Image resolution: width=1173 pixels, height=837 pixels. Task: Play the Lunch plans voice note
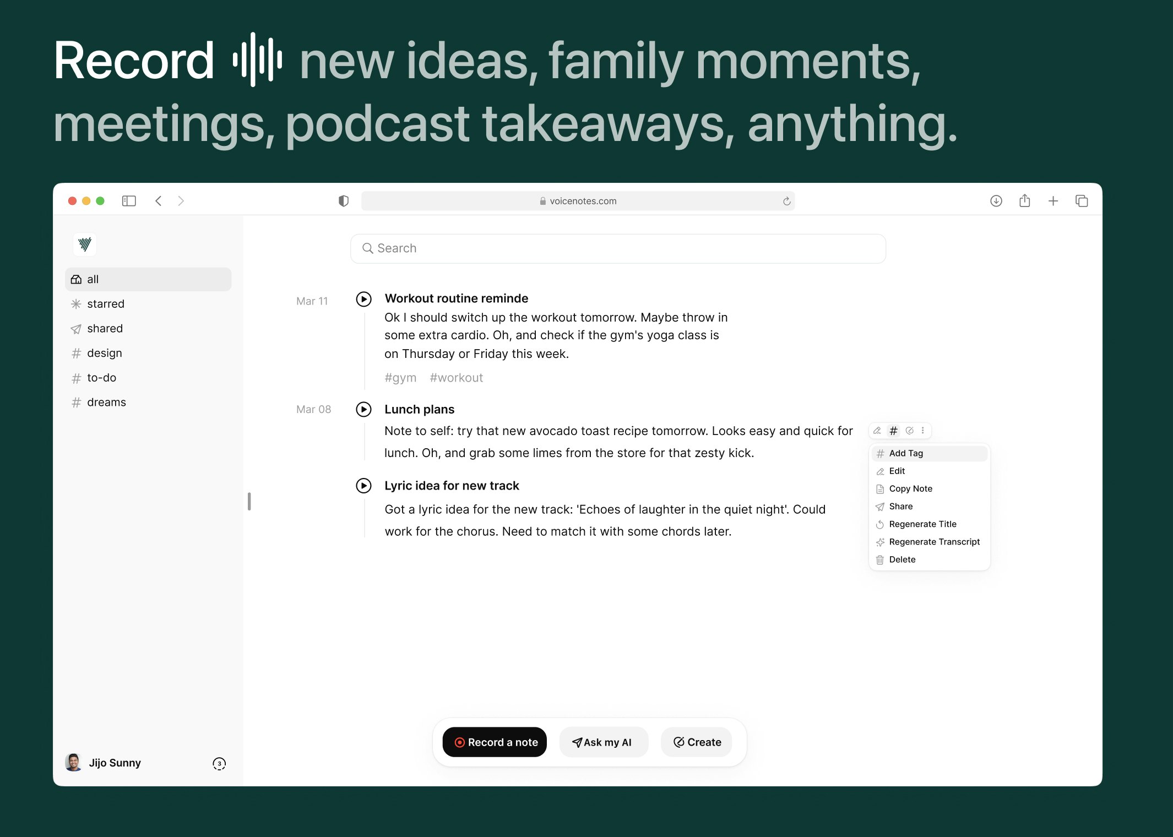(x=363, y=409)
